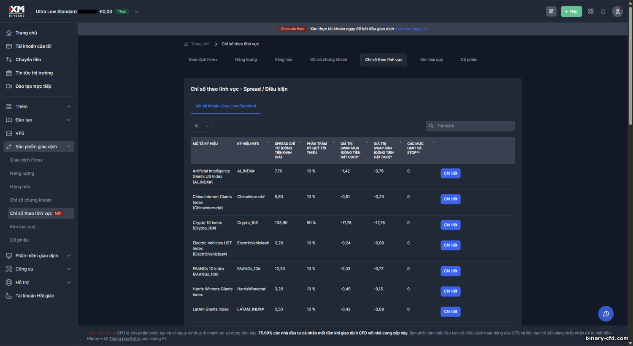Collapse the Sản phẩm giao dịch section
The width and height of the screenshot is (633, 346).
tap(69, 146)
